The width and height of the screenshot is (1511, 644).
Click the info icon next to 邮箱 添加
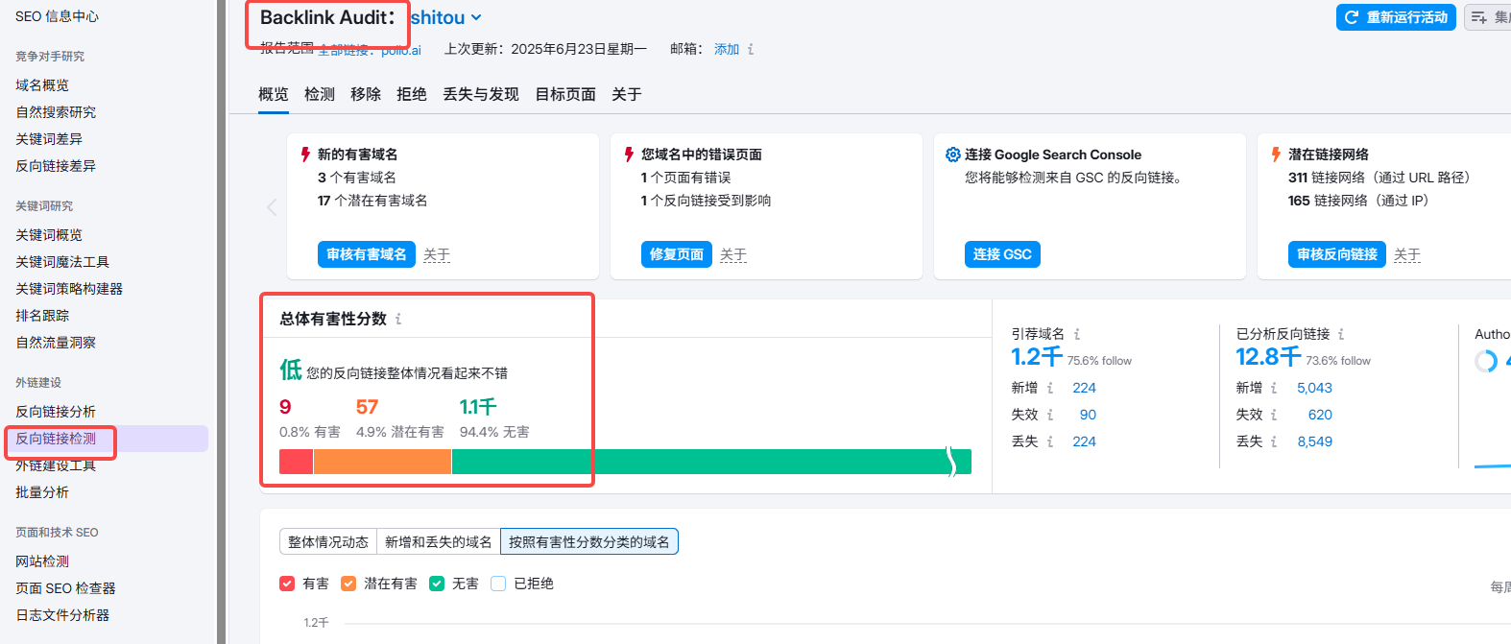click(751, 49)
